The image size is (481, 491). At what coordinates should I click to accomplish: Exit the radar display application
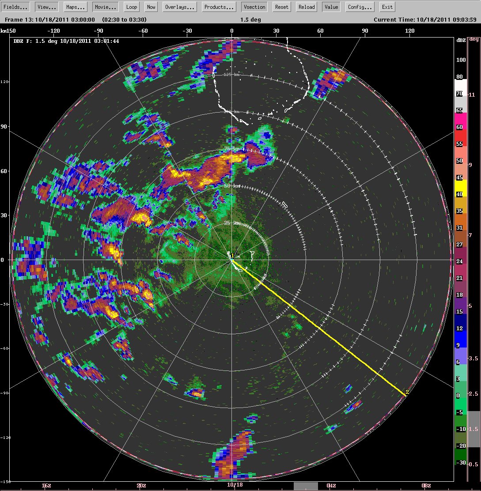(x=387, y=7)
